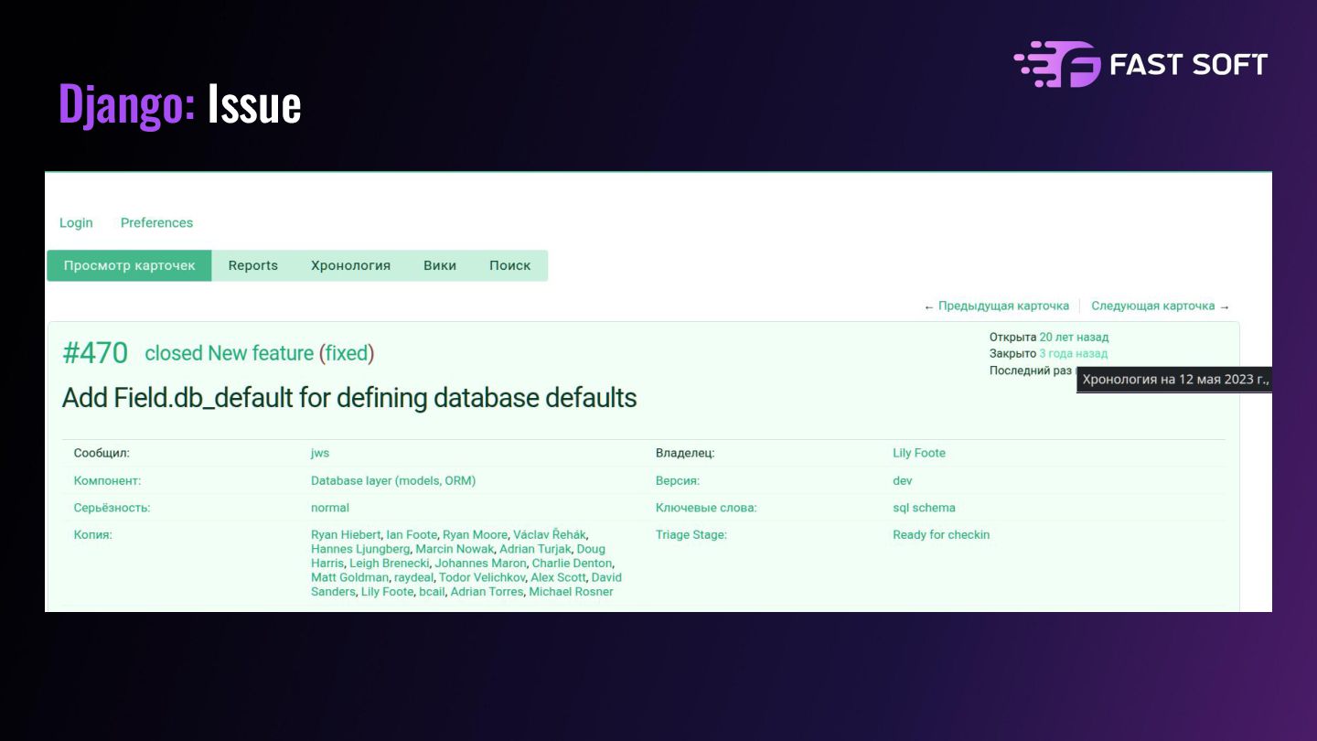Click the dev version link

(x=903, y=480)
